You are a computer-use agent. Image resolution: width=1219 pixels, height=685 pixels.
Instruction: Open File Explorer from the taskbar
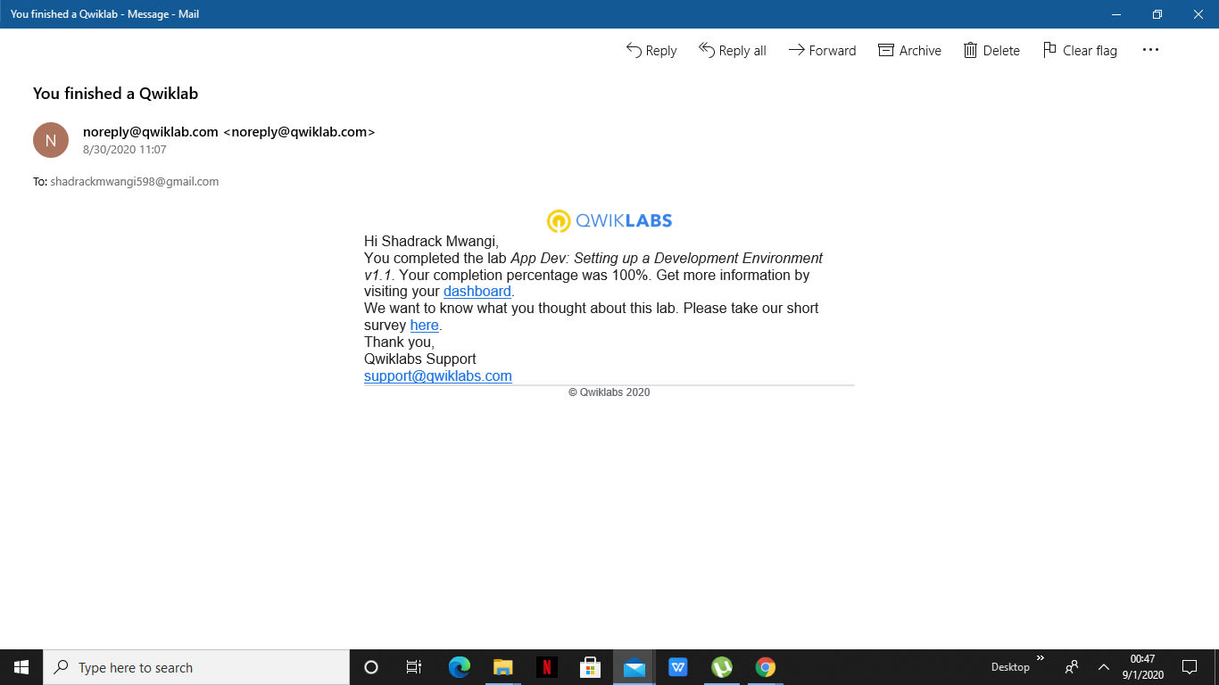(x=503, y=667)
